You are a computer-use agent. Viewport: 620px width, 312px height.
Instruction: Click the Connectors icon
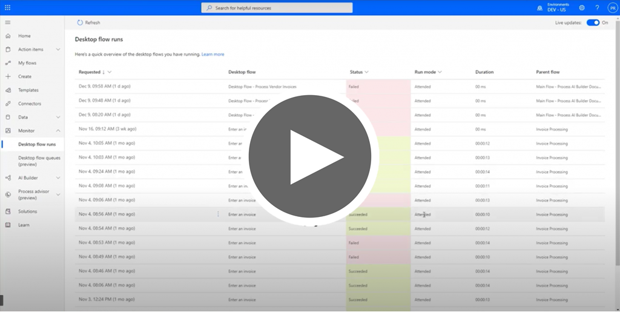pyautogui.click(x=8, y=104)
